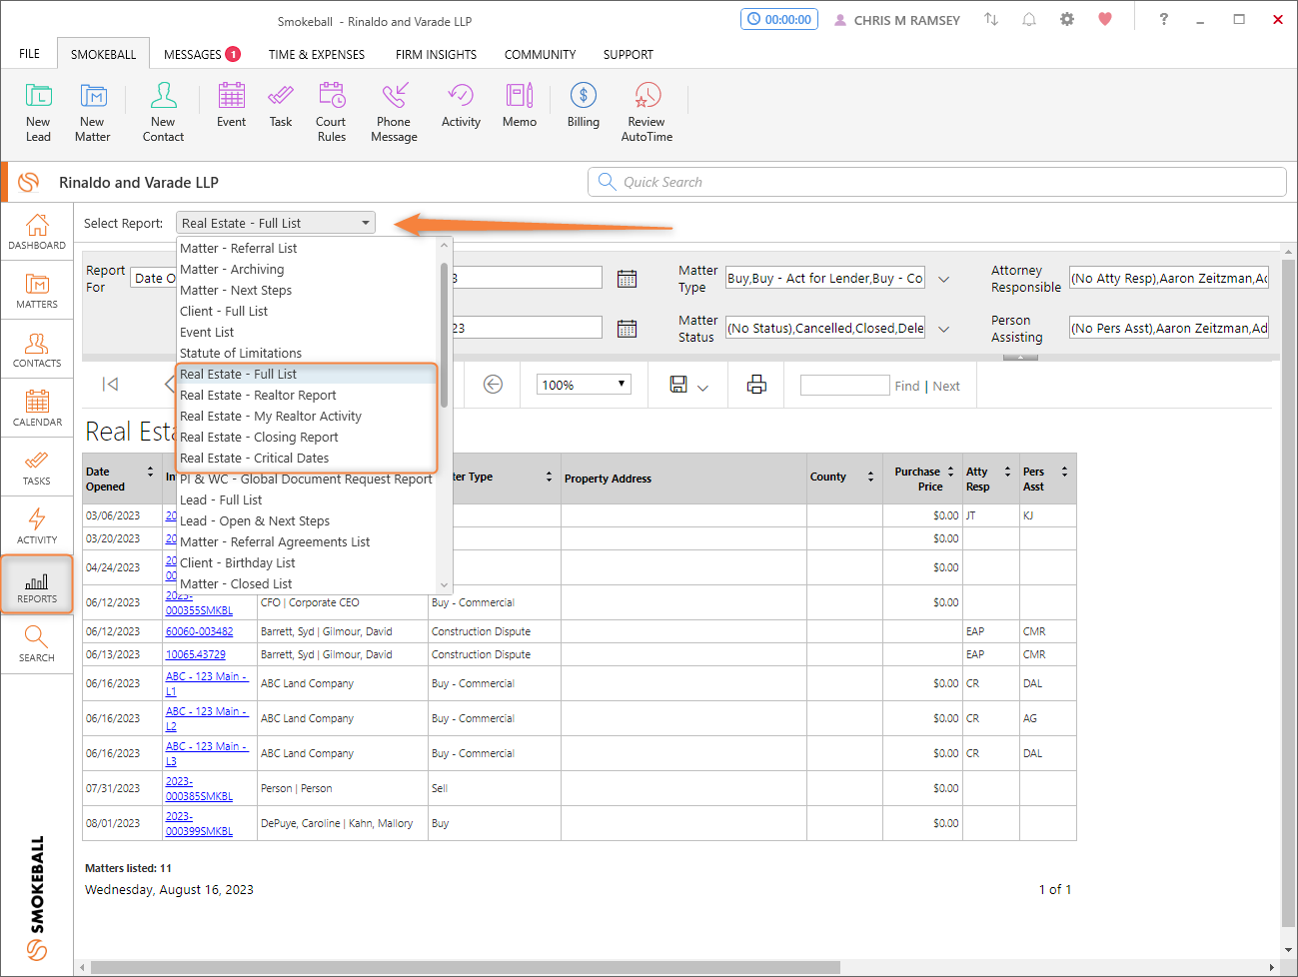Open the Activity ribbon tool

click(x=461, y=105)
